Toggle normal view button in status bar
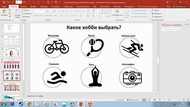Viewport: 190px width, 107px height. pyautogui.click(x=144, y=100)
